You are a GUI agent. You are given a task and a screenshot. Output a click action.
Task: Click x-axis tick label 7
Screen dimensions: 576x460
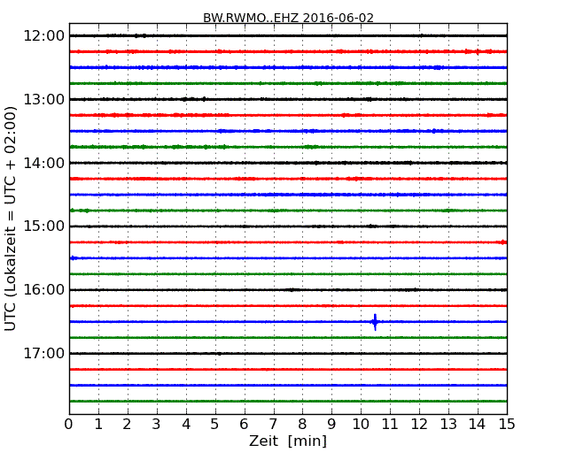tap(273, 425)
